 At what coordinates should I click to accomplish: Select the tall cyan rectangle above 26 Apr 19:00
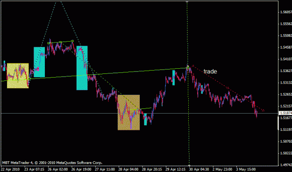pyautogui.click(x=82, y=68)
